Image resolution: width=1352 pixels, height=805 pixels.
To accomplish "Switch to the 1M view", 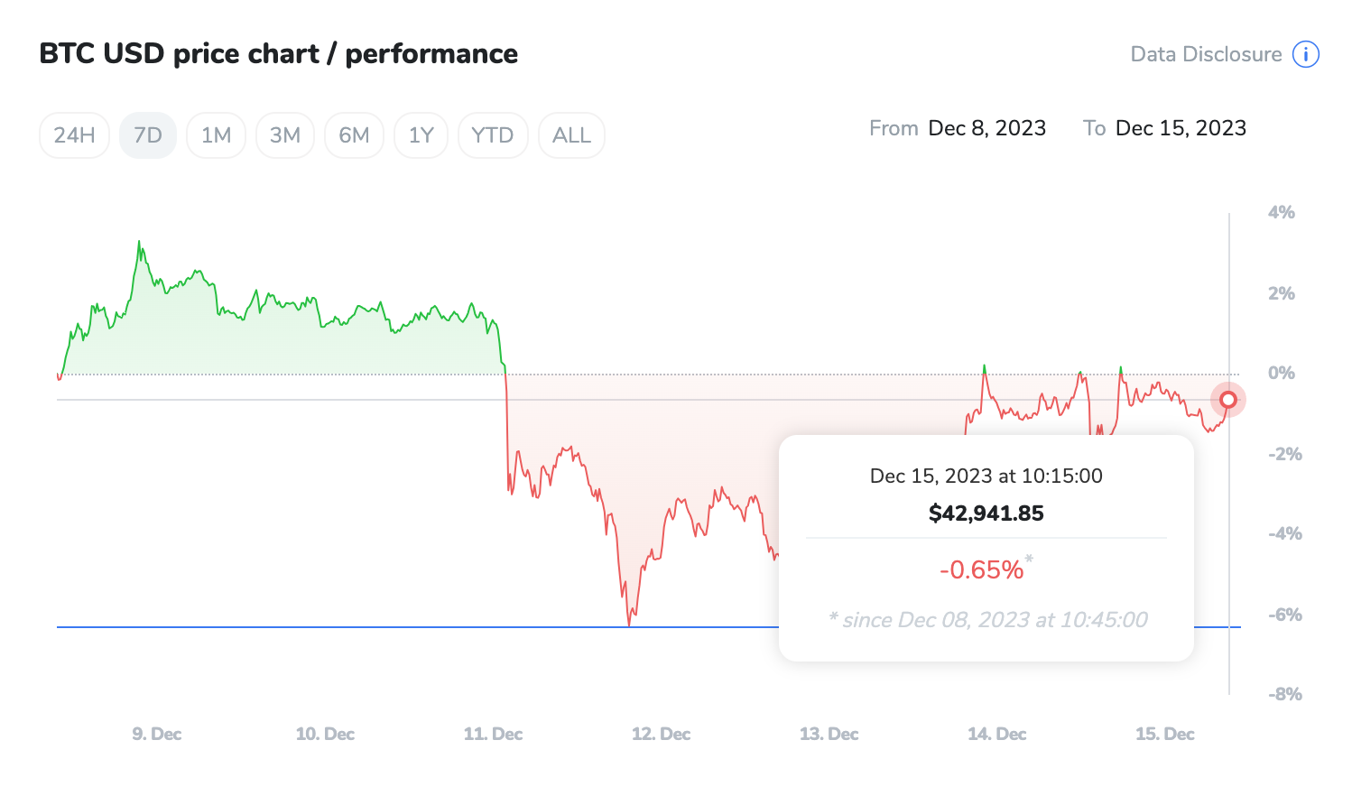I will tap(216, 134).
